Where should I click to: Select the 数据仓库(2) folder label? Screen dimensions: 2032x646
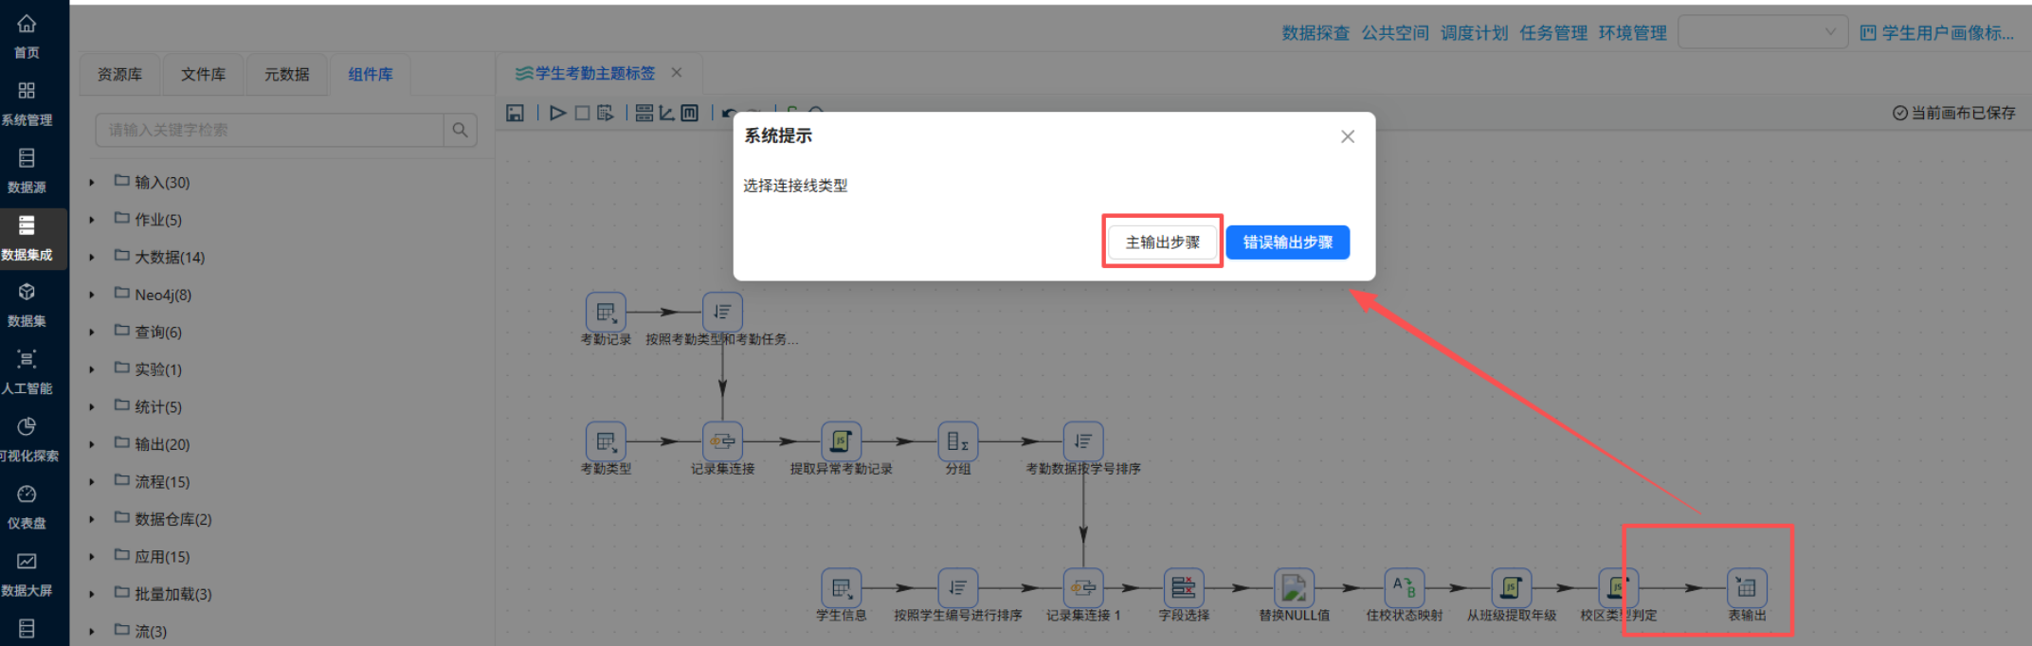coord(173,519)
